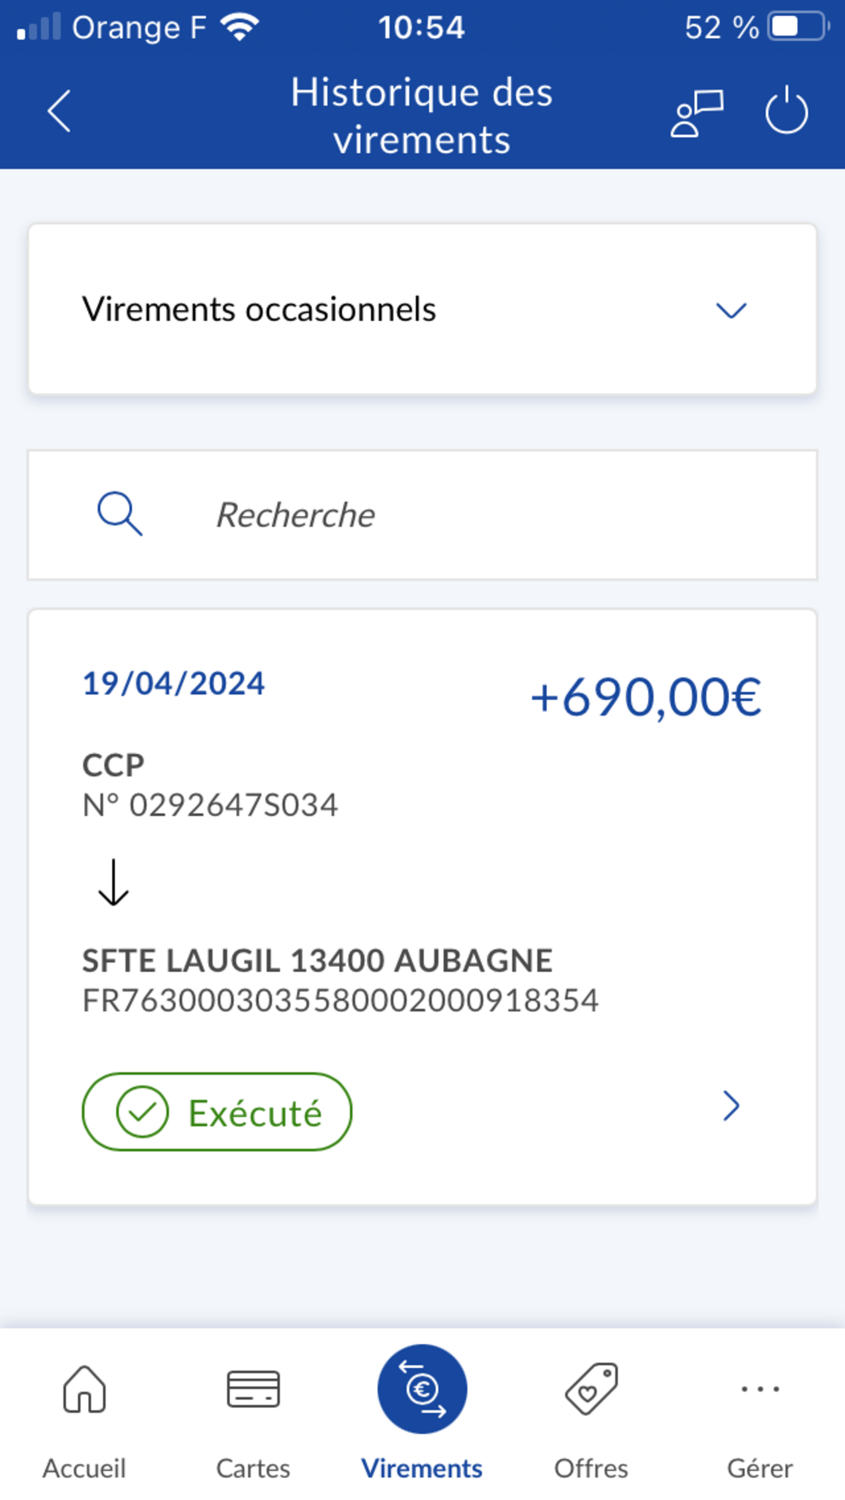Screen dimensions: 845x1500
Task: Switch to the Cartes tab label
Action: 253,1469
